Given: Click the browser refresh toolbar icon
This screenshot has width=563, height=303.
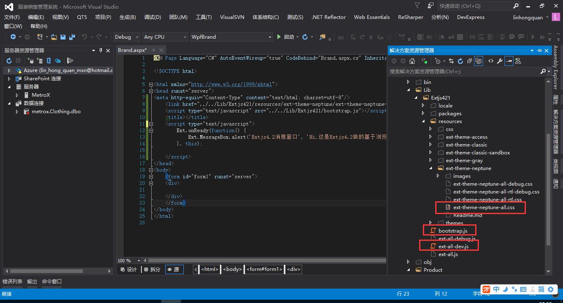Looking at the screenshot, I should 305,37.
